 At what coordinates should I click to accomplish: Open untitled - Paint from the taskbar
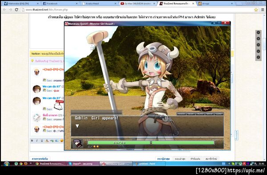(x=149, y=163)
